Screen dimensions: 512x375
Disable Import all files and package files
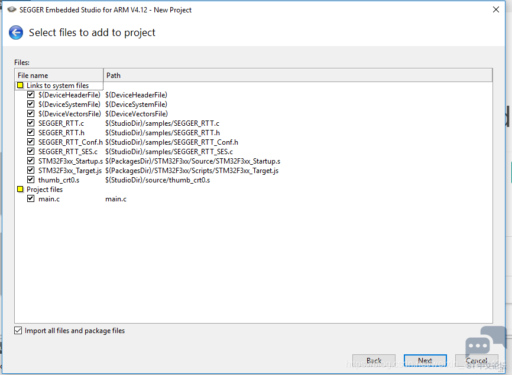click(x=18, y=331)
